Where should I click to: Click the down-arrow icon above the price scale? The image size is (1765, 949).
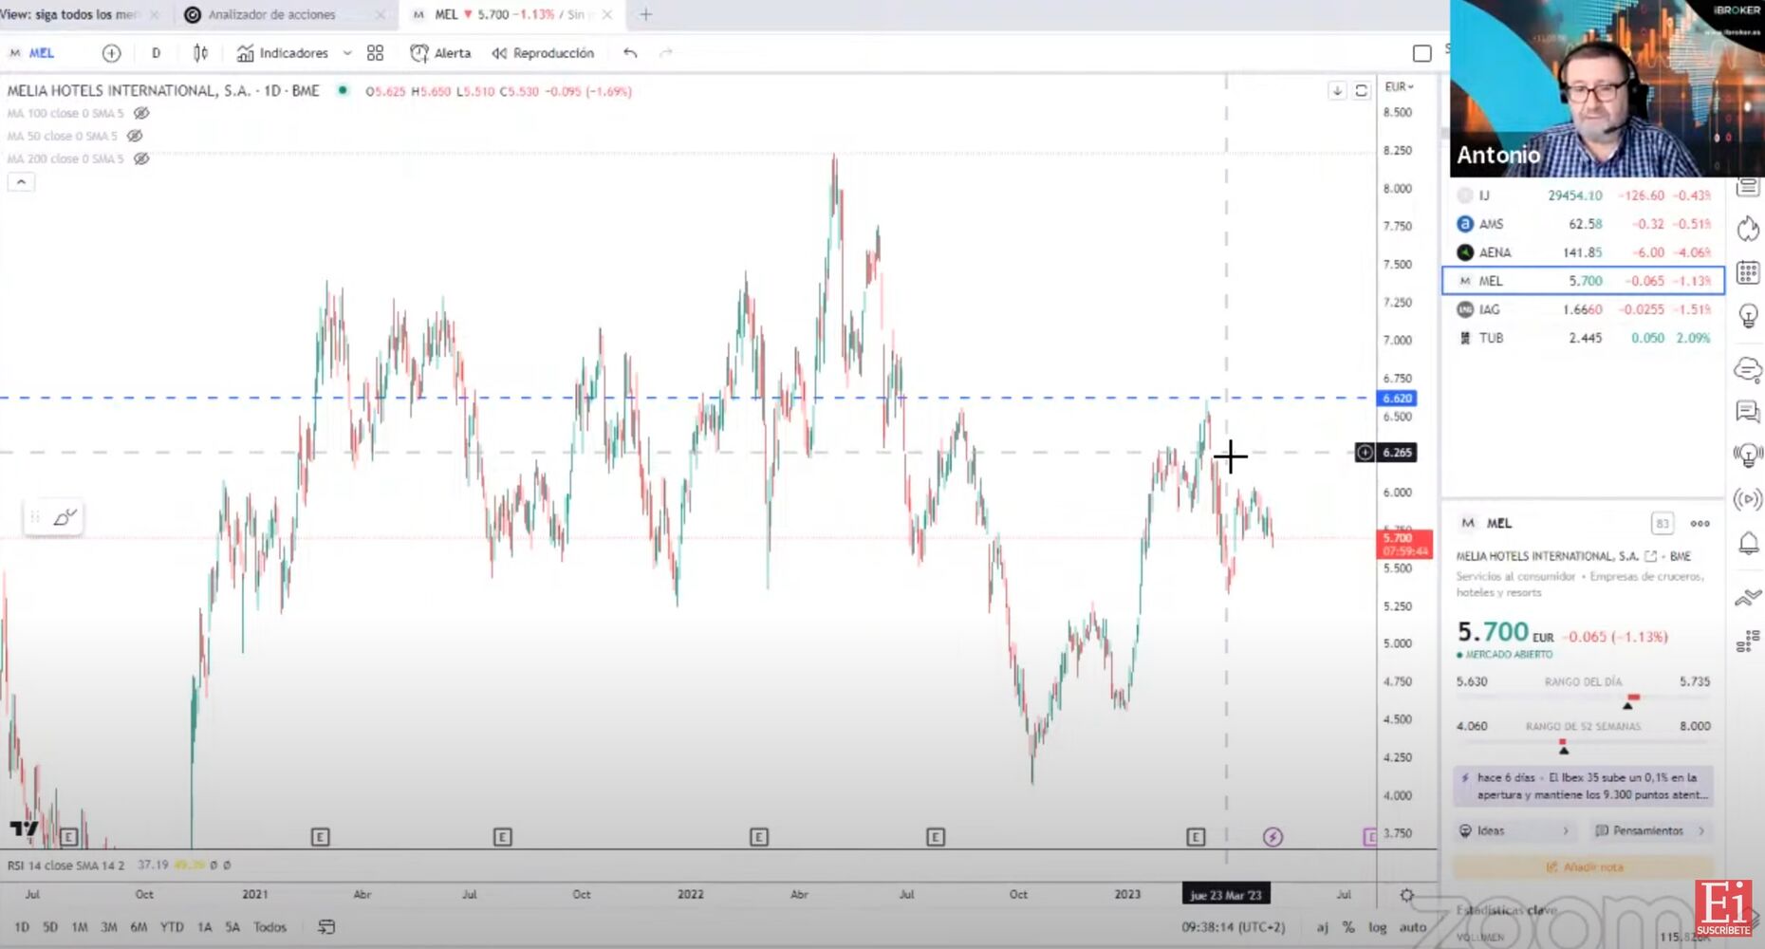coord(1337,91)
